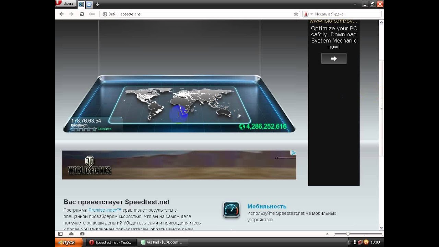Click the Вас приветствует Speedtest.net heading

tap(117, 202)
